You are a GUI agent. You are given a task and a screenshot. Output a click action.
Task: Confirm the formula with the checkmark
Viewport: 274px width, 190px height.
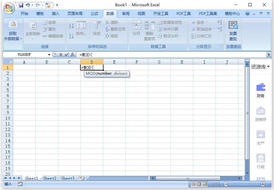tap(66, 55)
